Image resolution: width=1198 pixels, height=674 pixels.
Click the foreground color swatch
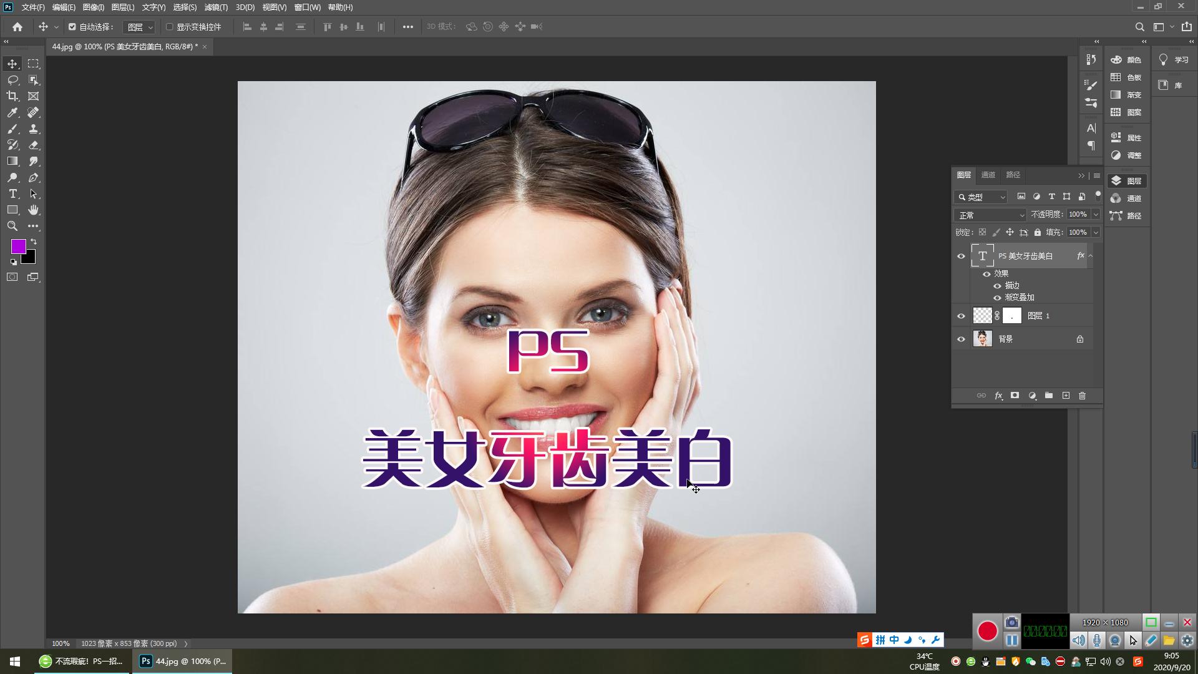click(x=18, y=247)
